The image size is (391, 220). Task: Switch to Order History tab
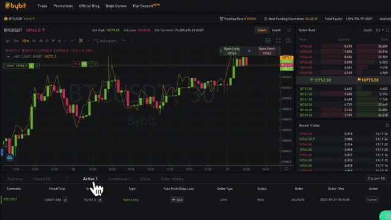[x=172, y=179]
